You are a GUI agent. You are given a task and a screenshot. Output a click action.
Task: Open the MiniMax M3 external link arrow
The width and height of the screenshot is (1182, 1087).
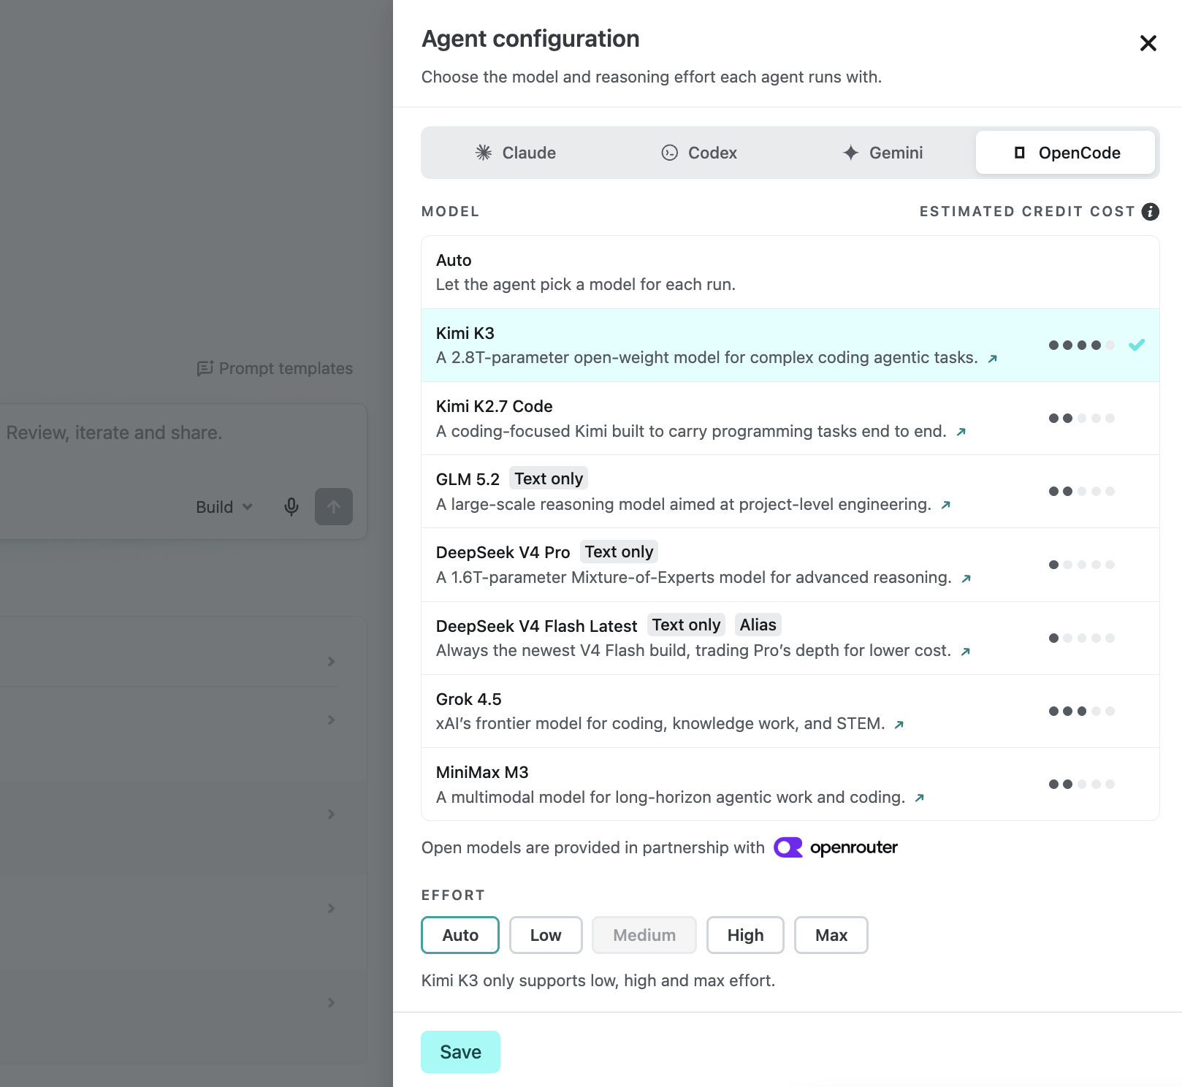point(920,798)
